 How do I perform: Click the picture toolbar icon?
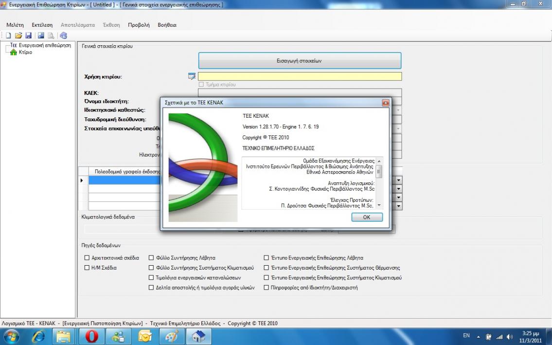tap(41, 35)
